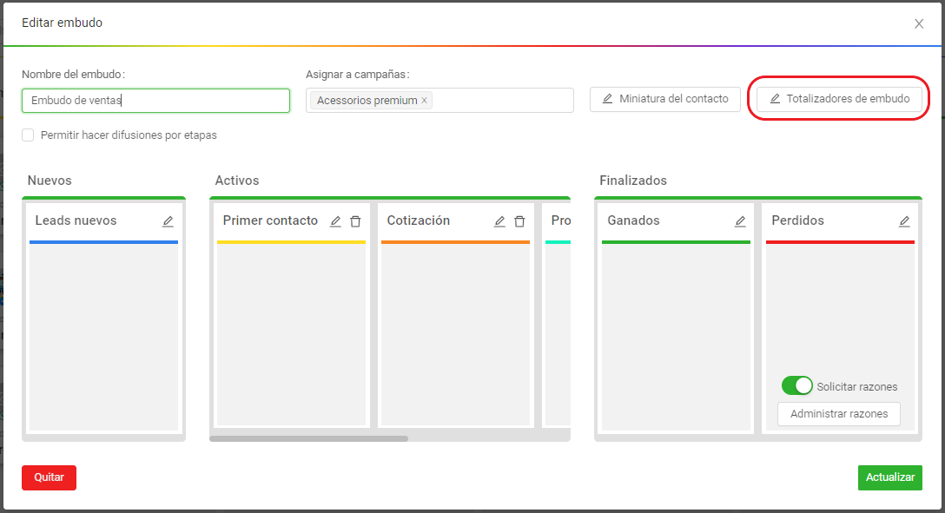
Task: Click the Activos group heading
Action: [237, 181]
